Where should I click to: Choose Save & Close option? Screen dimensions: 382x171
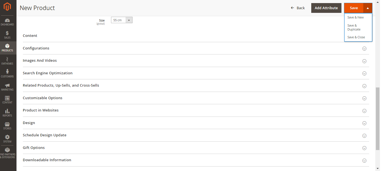coord(356,37)
